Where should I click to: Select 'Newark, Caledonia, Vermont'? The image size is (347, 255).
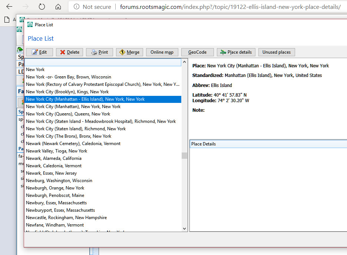(x=103, y=166)
